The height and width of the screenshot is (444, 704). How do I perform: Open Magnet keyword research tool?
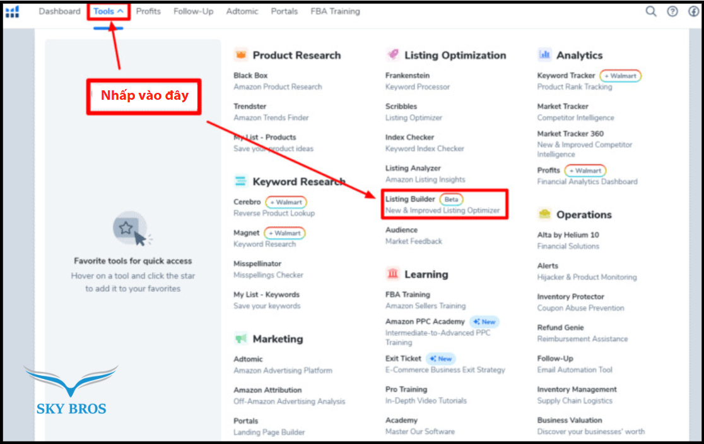(247, 233)
